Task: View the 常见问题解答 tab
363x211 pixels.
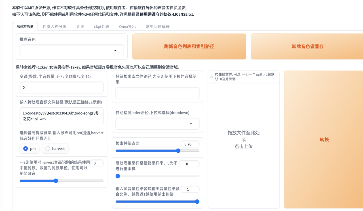Action: point(157,26)
